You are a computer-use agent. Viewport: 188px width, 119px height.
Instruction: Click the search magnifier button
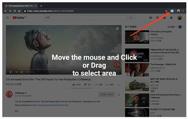131,18
